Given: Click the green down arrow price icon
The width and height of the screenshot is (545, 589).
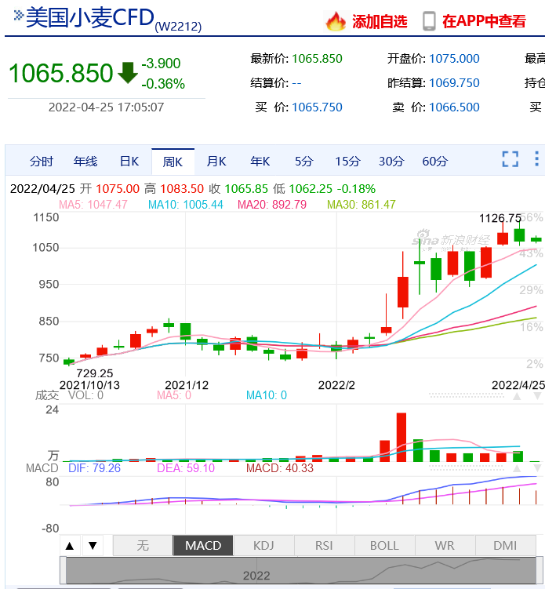Looking at the screenshot, I should coord(127,73).
